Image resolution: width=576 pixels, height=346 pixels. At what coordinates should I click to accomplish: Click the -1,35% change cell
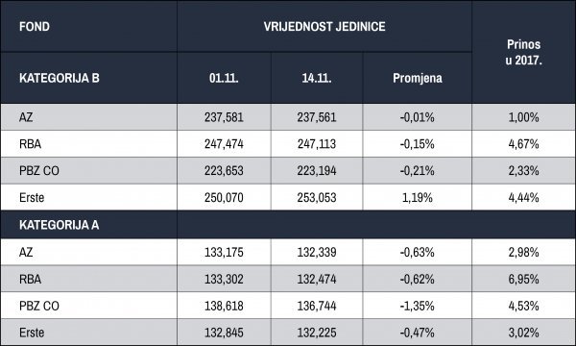click(418, 306)
